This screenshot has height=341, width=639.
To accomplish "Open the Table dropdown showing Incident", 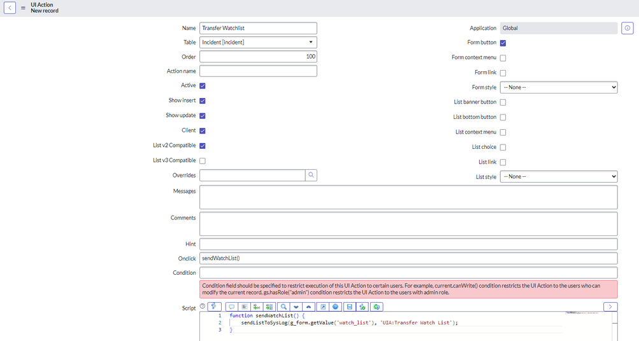I will coord(258,43).
